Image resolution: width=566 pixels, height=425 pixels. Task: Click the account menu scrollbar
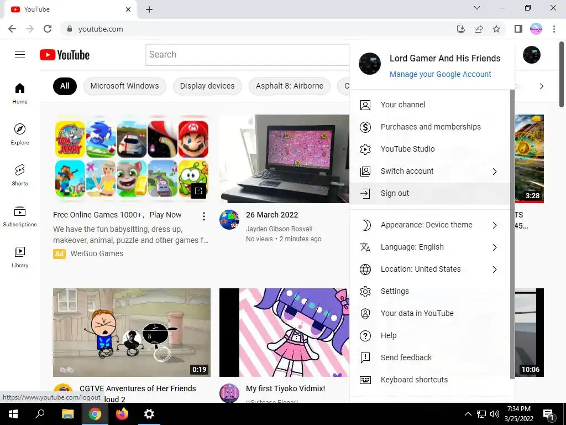click(x=512, y=235)
